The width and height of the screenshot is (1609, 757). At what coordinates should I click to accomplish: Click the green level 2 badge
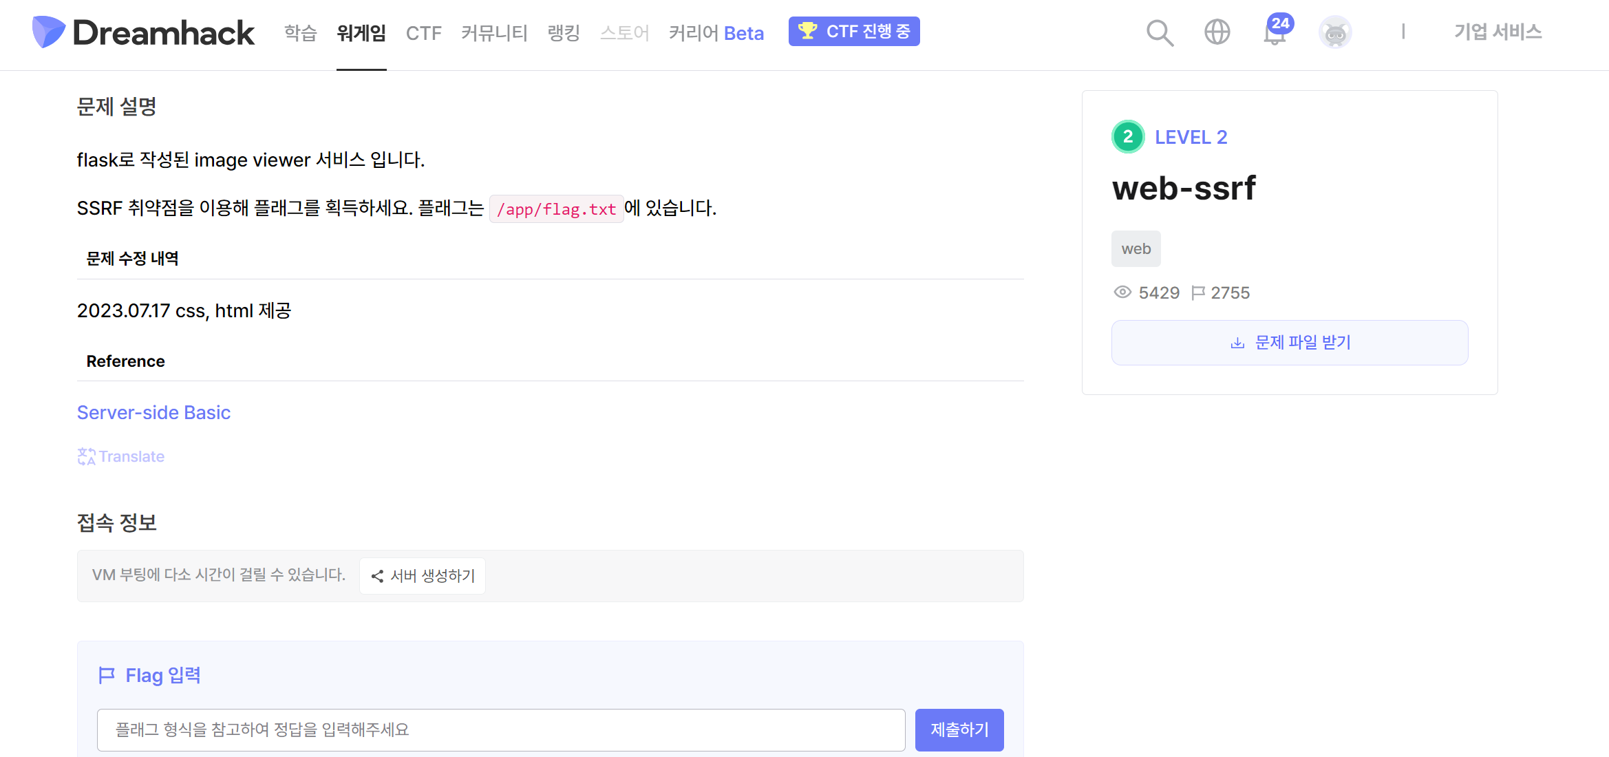(1128, 137)
